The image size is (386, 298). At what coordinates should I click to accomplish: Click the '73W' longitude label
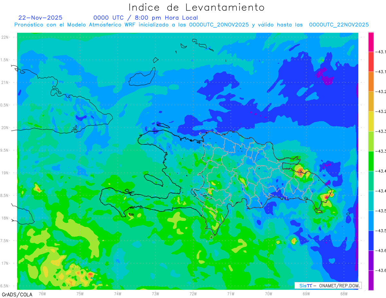[155, 294]
